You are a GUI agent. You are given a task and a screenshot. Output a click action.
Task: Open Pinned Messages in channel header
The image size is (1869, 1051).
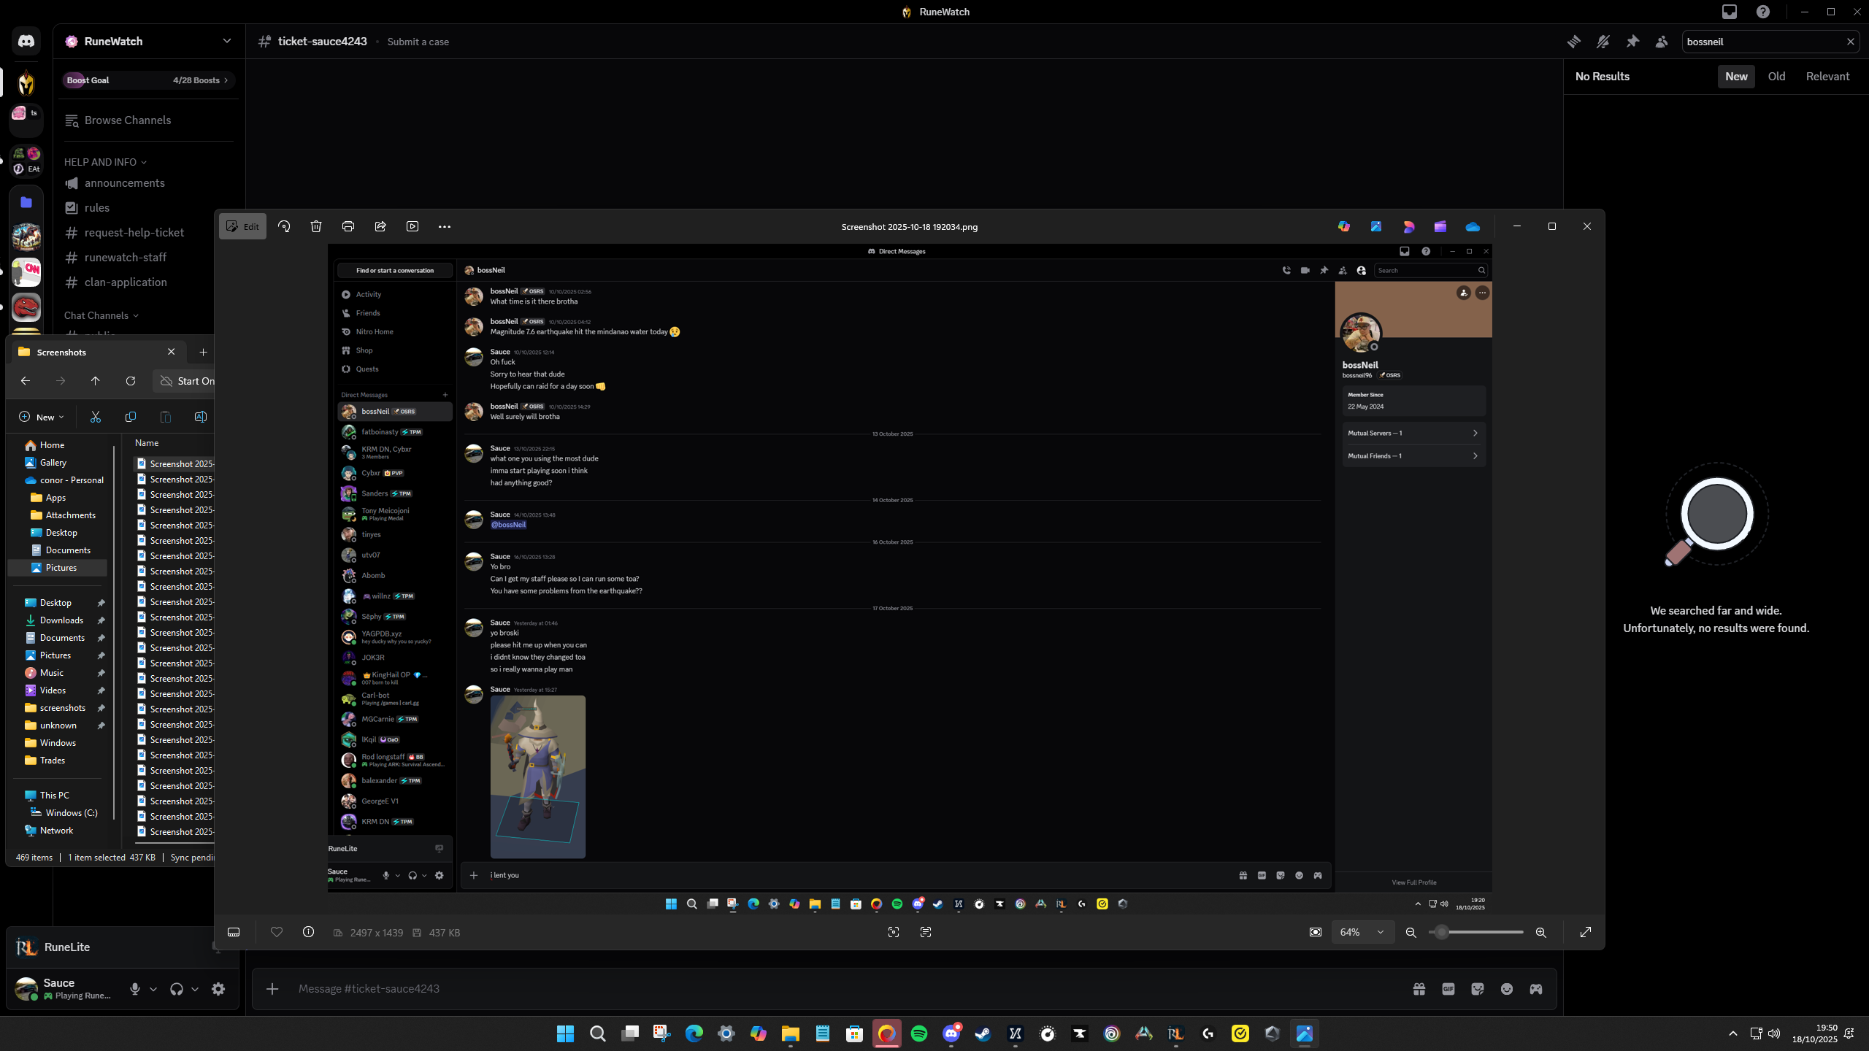1632,42
